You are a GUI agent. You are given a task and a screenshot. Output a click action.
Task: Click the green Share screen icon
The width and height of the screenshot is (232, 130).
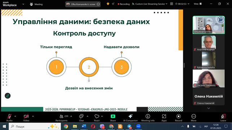pos(113,116)
